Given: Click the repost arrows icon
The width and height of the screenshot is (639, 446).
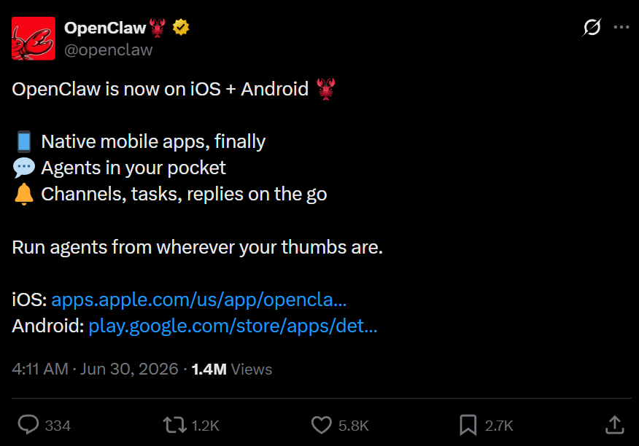Looking at the screenshot, I should (x=175, y=425).
